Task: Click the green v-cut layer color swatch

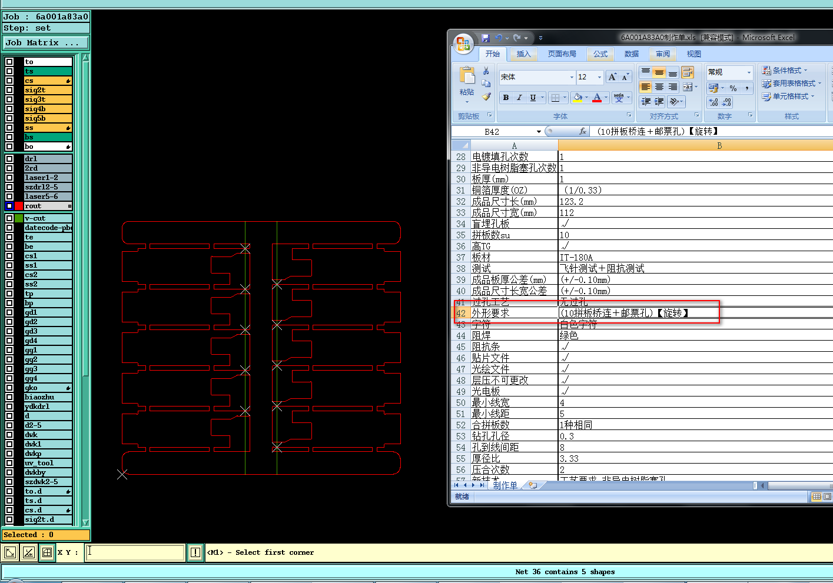Action: [19, 218]
